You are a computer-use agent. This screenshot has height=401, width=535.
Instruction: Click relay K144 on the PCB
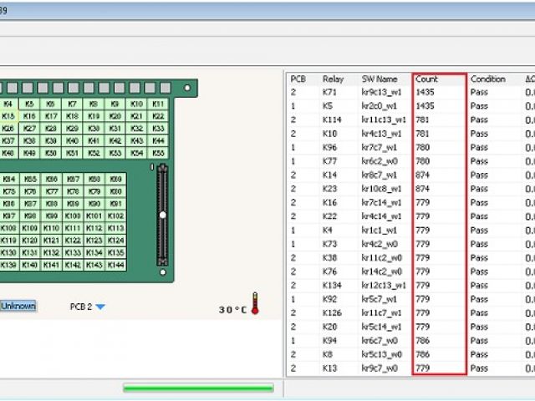point(116,265)
